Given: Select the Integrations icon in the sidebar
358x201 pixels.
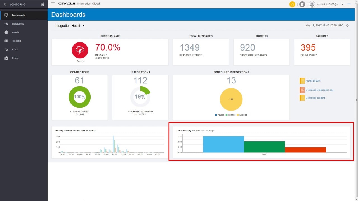Looking at the screenshot, I should tap(6, 24).
